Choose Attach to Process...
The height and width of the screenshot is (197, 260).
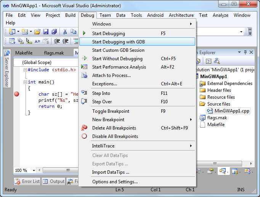pyautogui.click(x=137, y=75)
